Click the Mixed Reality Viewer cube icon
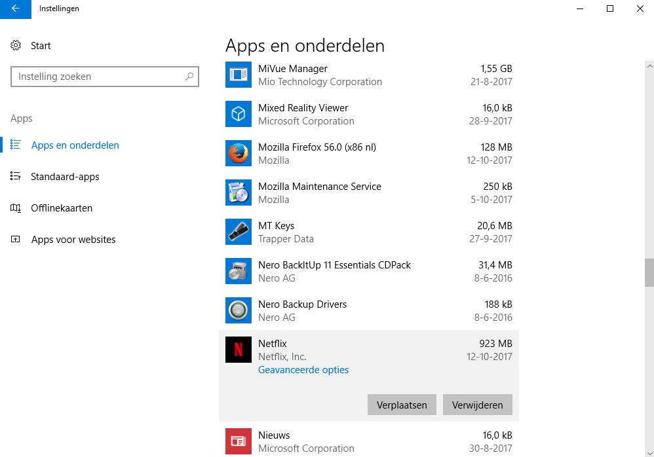Screen dimensions: 654x457 tap(238, 114)
